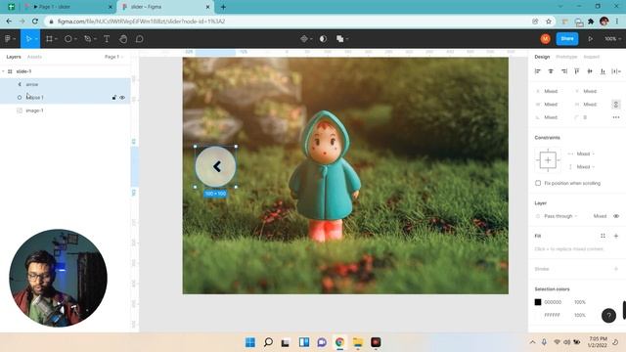Viewport: 626px width, 352px height.
Task: Toggle layer visibility eye in Layer section
Action: pos(616,216)
